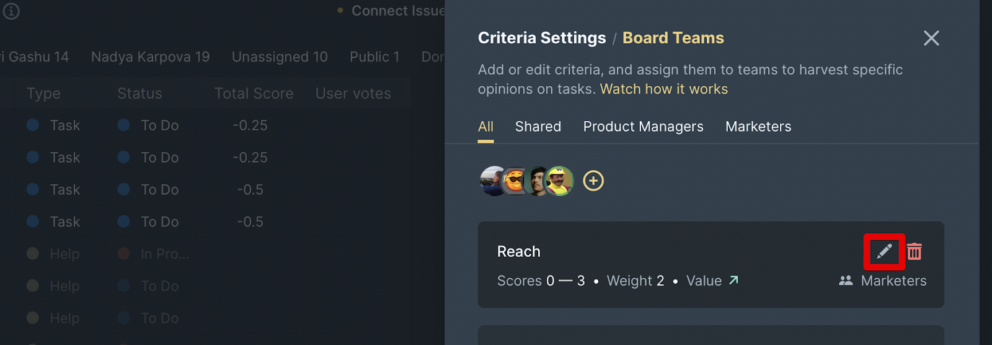
Task: Open the Marketers tab
Action: (x=758, y=127)
